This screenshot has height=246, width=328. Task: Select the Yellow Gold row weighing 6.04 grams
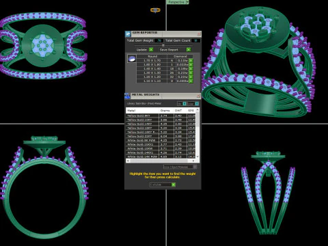pos(161,136)
